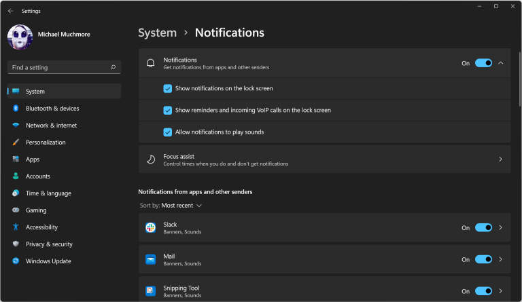The height and width of the screenshot is (302, 522).
Task: Switch off Snipping Tool notifications toggle
Action: [x=483, y=291]
